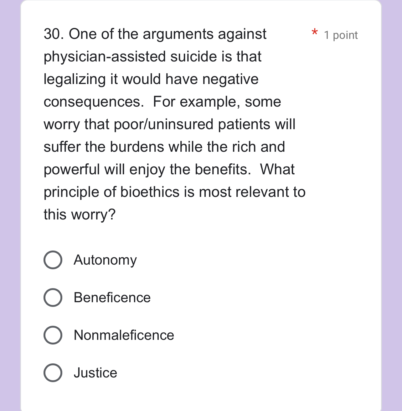Image resolution: width=402 pixels, height=411 pixels.
Task: Click the purple page background
Action: [10, 204]
